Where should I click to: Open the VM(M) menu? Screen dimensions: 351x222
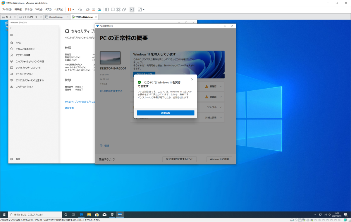(39, 9)
